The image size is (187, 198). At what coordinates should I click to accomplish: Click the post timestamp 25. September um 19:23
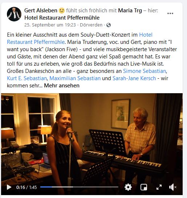pyautogui.click(x=50, y=25)
